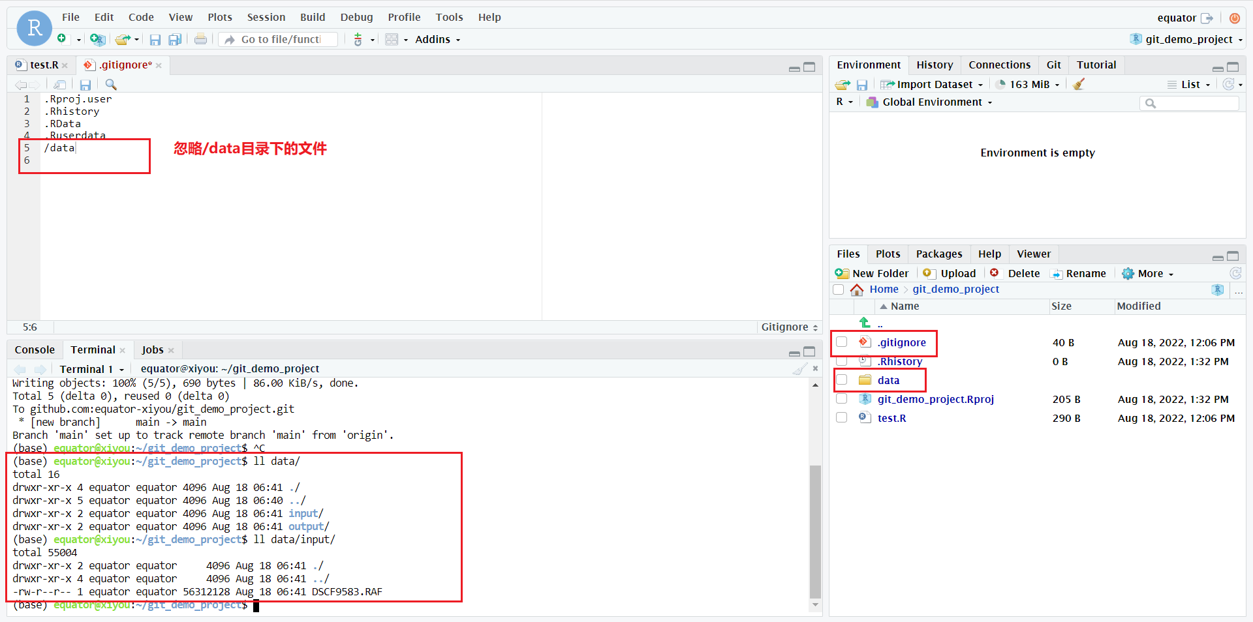
Task: Open the List view dropdown
Action: (1189, 85)
